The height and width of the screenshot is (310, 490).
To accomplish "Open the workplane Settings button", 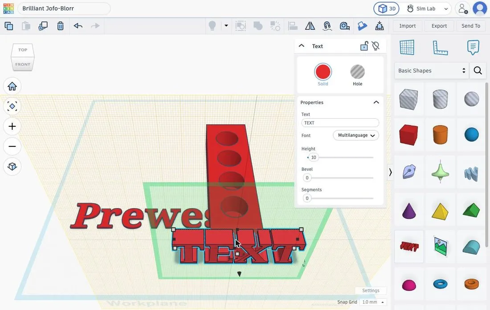I will 371,290.
